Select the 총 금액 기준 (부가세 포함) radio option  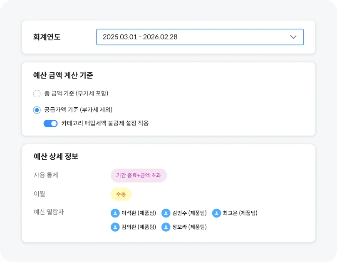coord(37,94)
